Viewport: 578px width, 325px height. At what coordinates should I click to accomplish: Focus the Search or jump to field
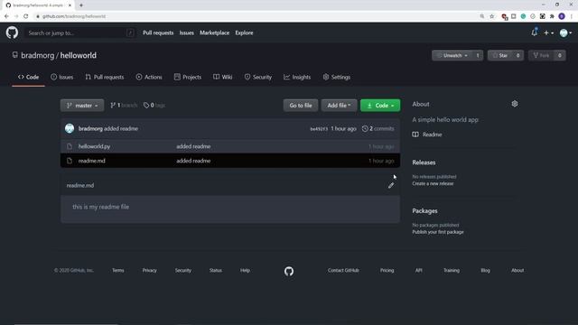(x=80, y=32)
